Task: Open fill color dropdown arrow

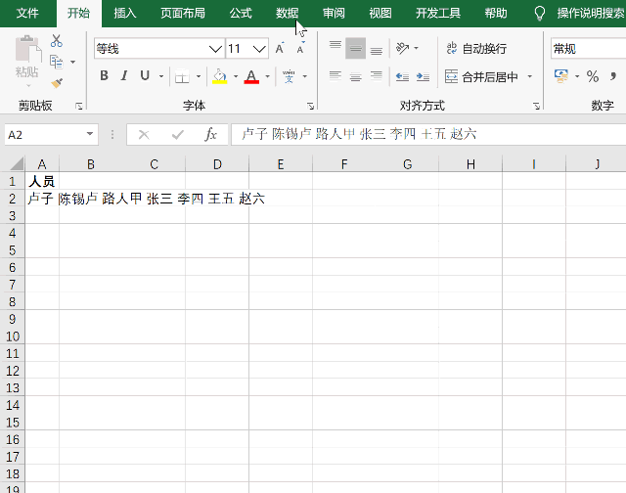Action: pos(236,76)
